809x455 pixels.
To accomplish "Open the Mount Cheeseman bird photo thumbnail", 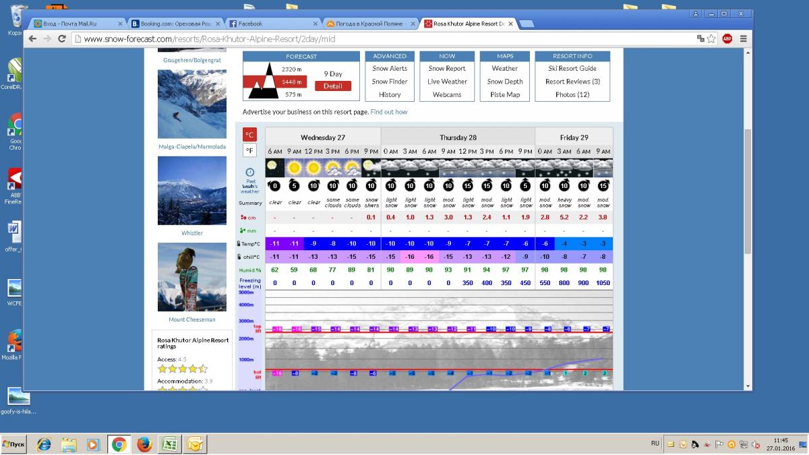I will 192,277.
